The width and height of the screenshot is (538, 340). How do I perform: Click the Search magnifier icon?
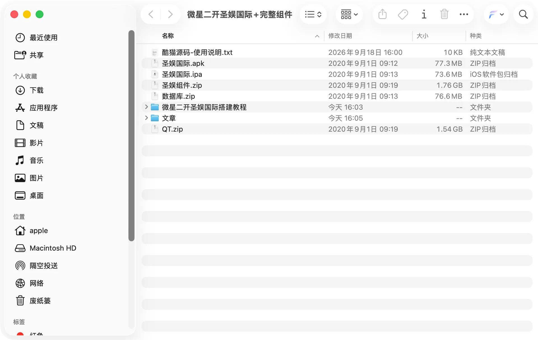click(x=523, y=14)
